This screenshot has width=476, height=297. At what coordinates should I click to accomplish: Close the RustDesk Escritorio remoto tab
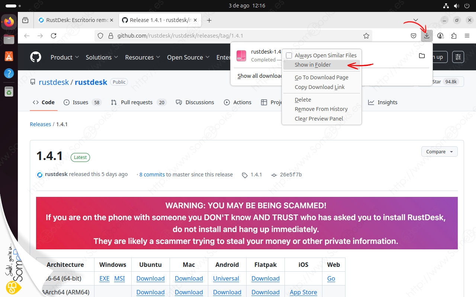tap(111, 20)
